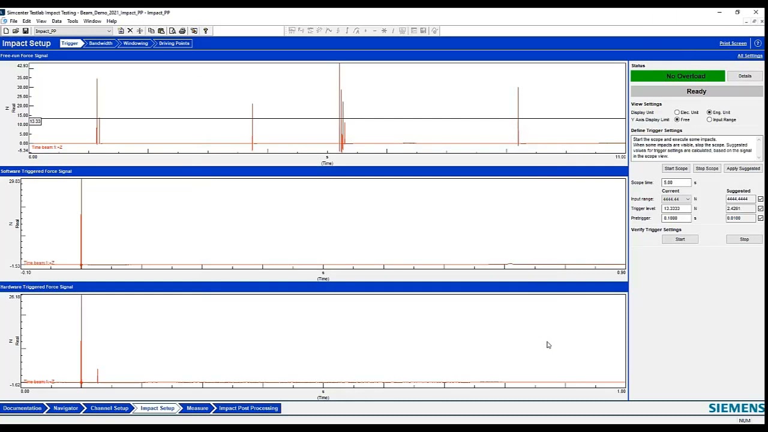Click Stop under Verify Trigger Settings
This screenshot has width=768, height=432.
pos(744,239)
